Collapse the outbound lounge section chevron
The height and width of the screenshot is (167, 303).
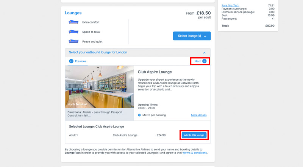204,53
